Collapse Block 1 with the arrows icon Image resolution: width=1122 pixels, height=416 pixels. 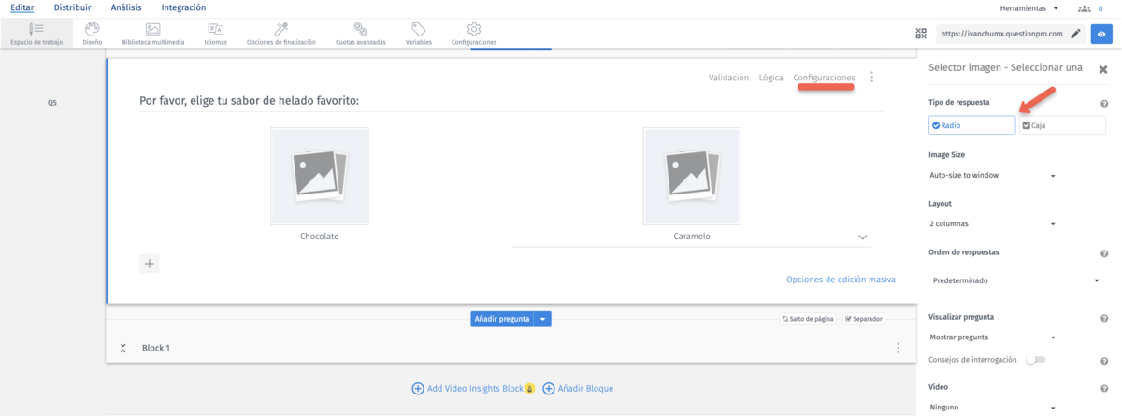pos(122,348)
